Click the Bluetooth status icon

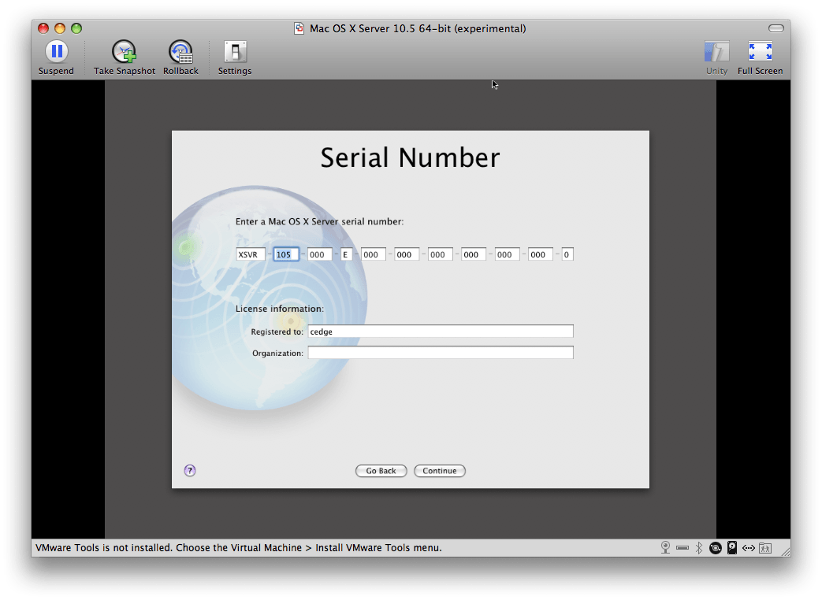pyautogui.click(x=699, y=548)
